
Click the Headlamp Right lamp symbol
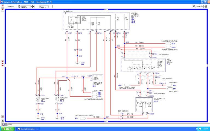click(x=57, y=99)
